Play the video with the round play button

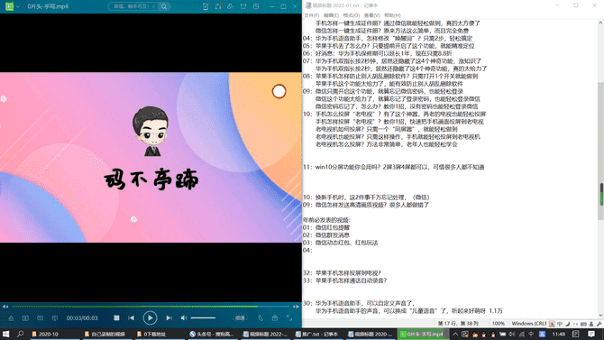150,317
